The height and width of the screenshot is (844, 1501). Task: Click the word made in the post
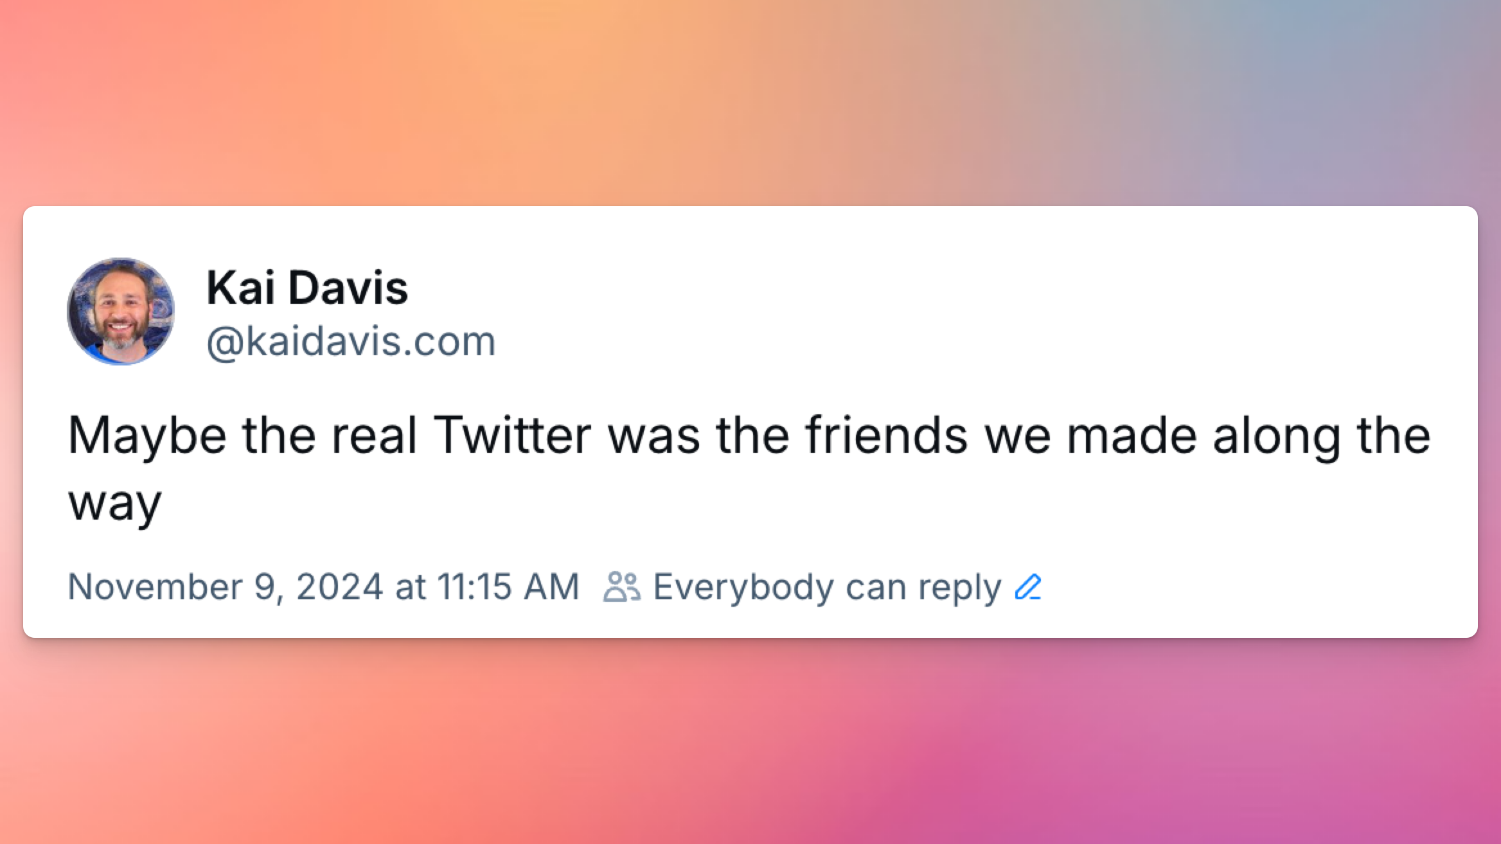pyautogui.click(x=1132, y=436)
